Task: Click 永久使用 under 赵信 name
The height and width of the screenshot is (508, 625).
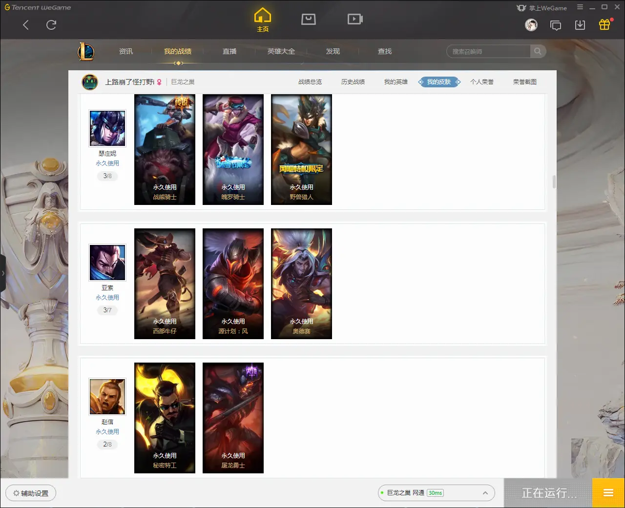Action: pyautogui.click(x=107, y=432)
